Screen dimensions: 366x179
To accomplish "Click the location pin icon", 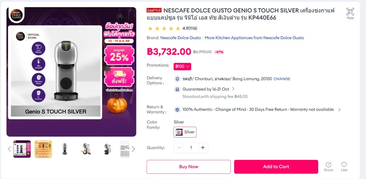I will 177,79.
